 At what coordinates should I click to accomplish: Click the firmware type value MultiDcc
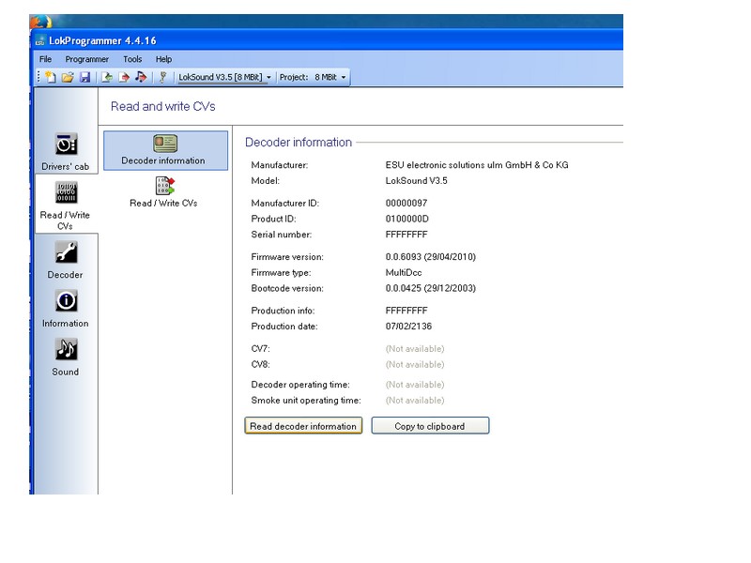[x=404, y=273]
